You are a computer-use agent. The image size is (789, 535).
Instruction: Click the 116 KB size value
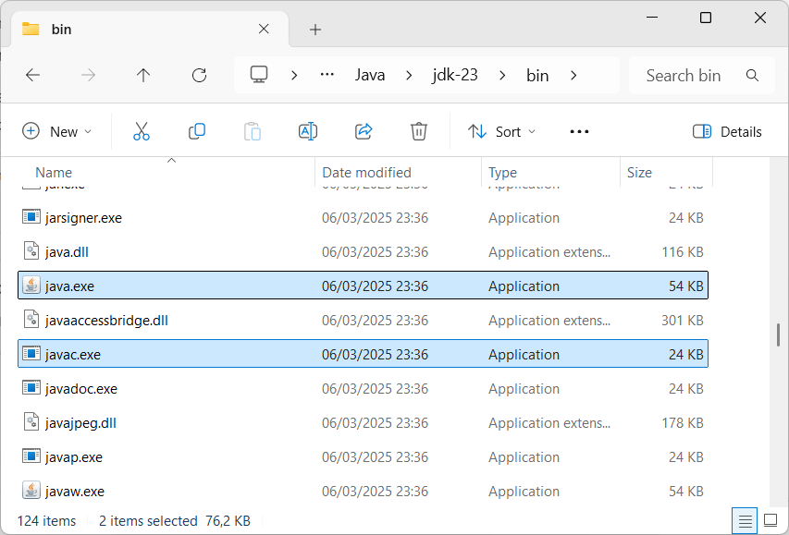(683, 252)
